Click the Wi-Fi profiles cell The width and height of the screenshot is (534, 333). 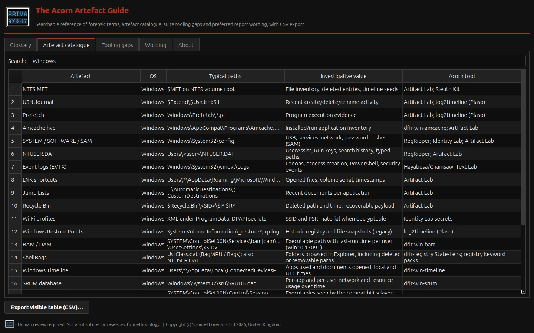pos(81,219)
